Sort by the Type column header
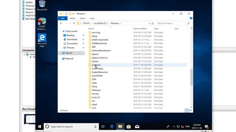Viewport: 236px width, 132px height. pyautogui.click(x=163, y=29)
